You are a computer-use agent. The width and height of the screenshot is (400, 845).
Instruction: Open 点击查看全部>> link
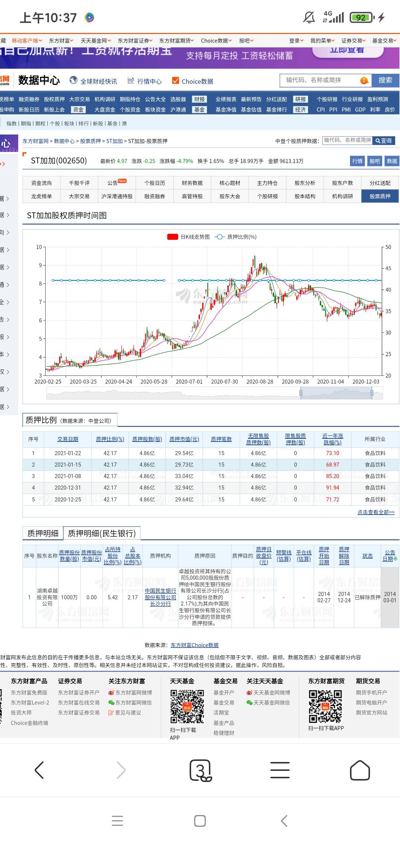376,512
